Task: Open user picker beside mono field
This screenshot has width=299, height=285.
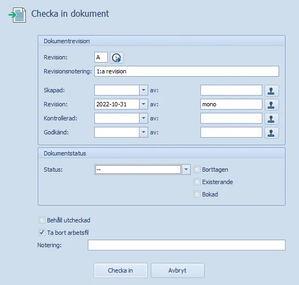Action: [272, 105]
